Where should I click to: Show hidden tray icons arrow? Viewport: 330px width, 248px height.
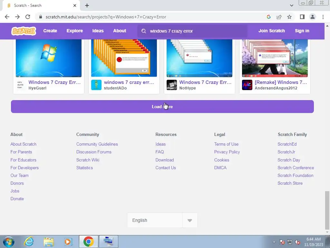pos(274,242)
